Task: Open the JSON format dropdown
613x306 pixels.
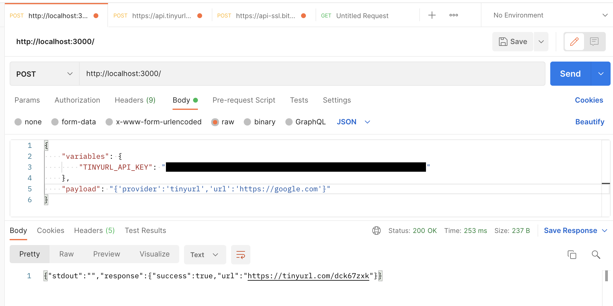Action: [x=353, y=122]
